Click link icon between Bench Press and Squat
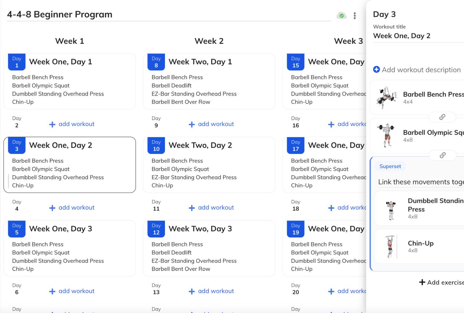This screenshot has height=313, width=464. pyautogui.click(x=442, y=117)
